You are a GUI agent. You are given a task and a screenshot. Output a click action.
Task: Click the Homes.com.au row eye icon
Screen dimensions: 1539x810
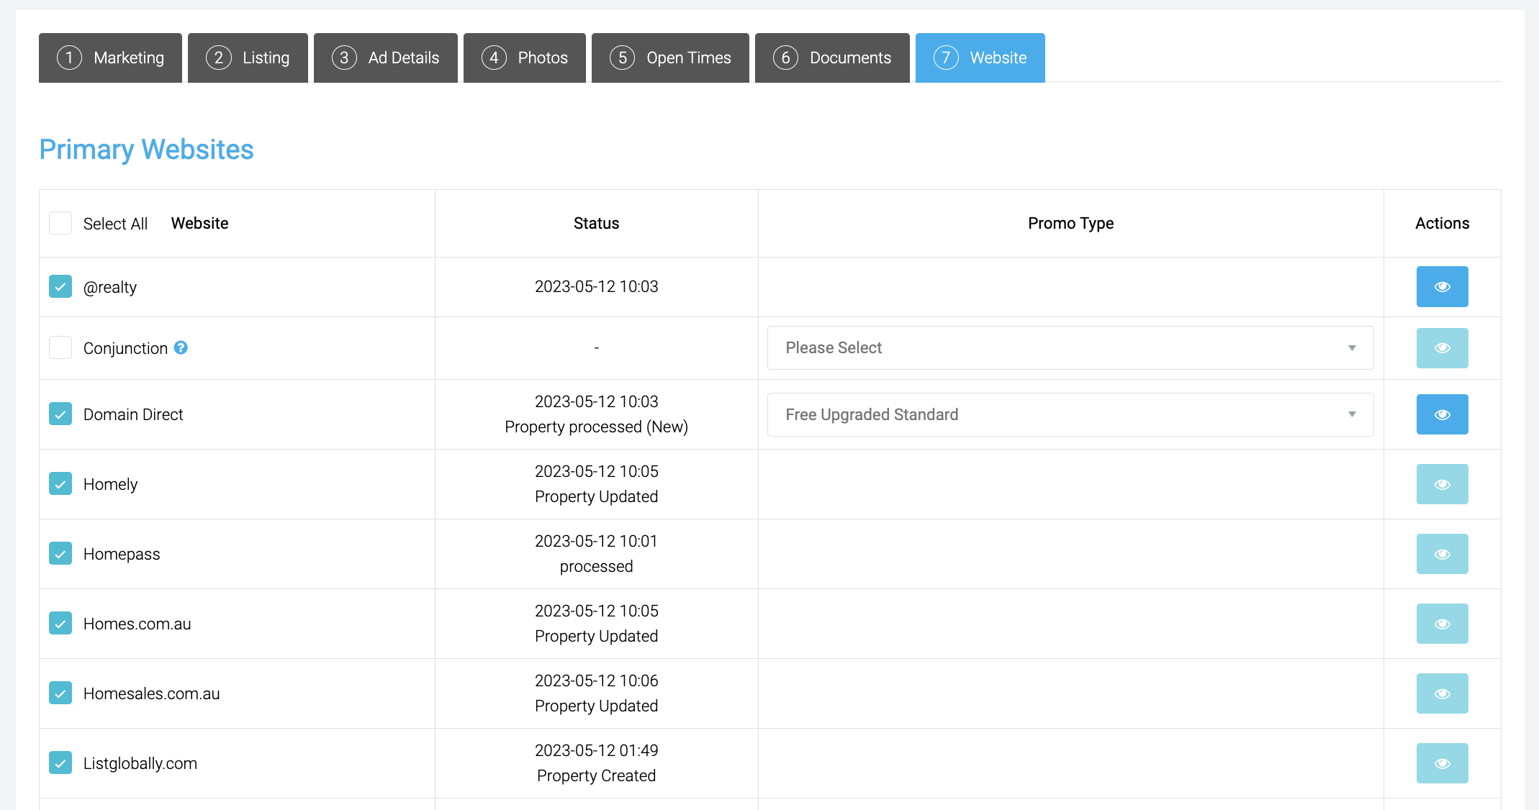1442,624
